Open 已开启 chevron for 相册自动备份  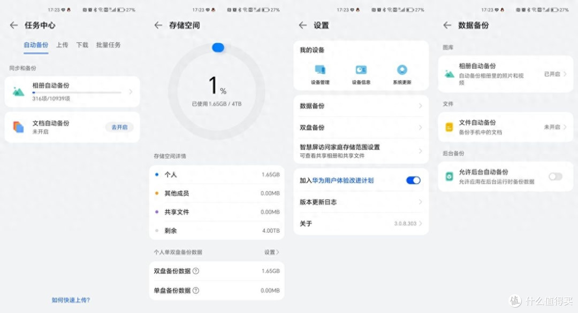coord(565,74)
